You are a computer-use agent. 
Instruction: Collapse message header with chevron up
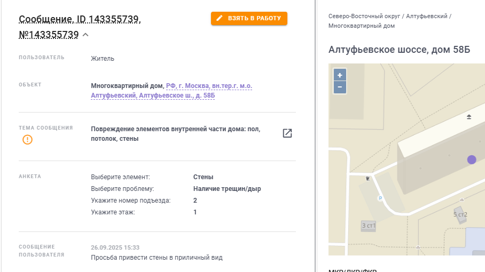(x=86, y=35)
